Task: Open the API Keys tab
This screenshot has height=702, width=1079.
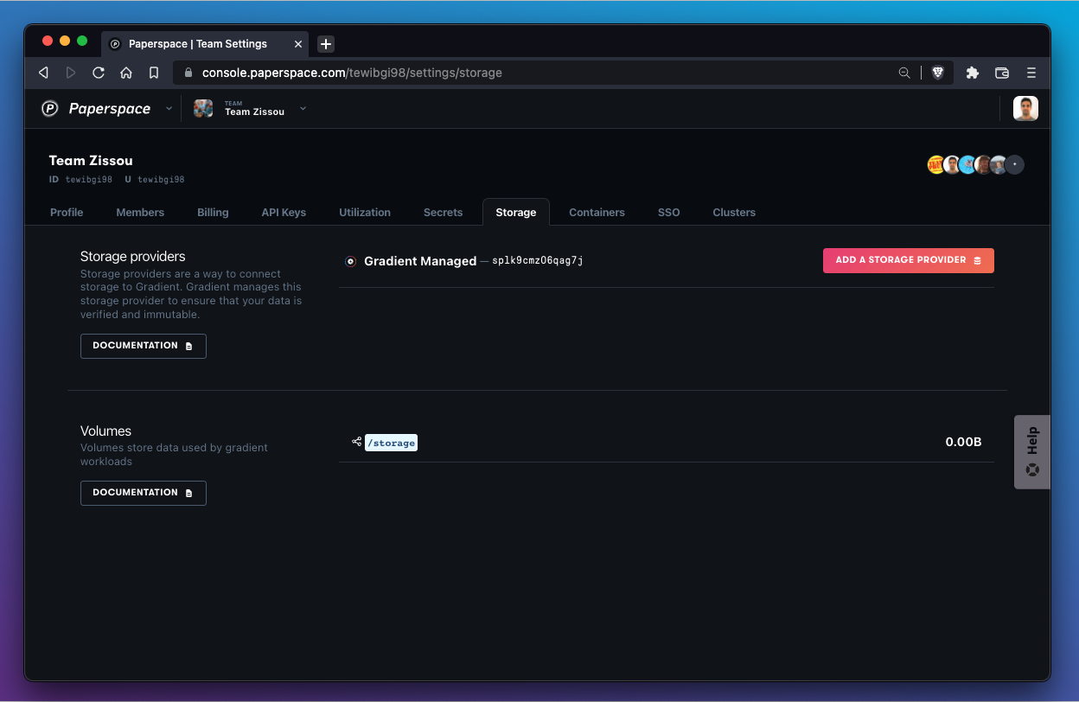Action: (284, 212)
